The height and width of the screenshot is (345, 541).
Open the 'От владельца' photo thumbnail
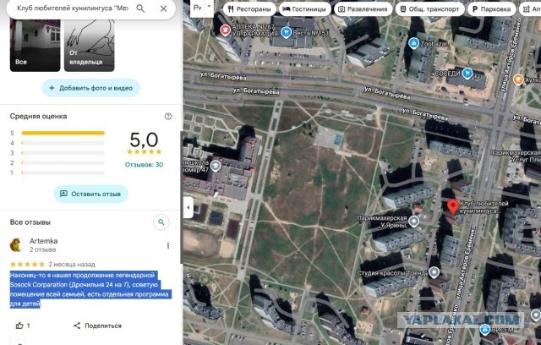pos(90,45)
